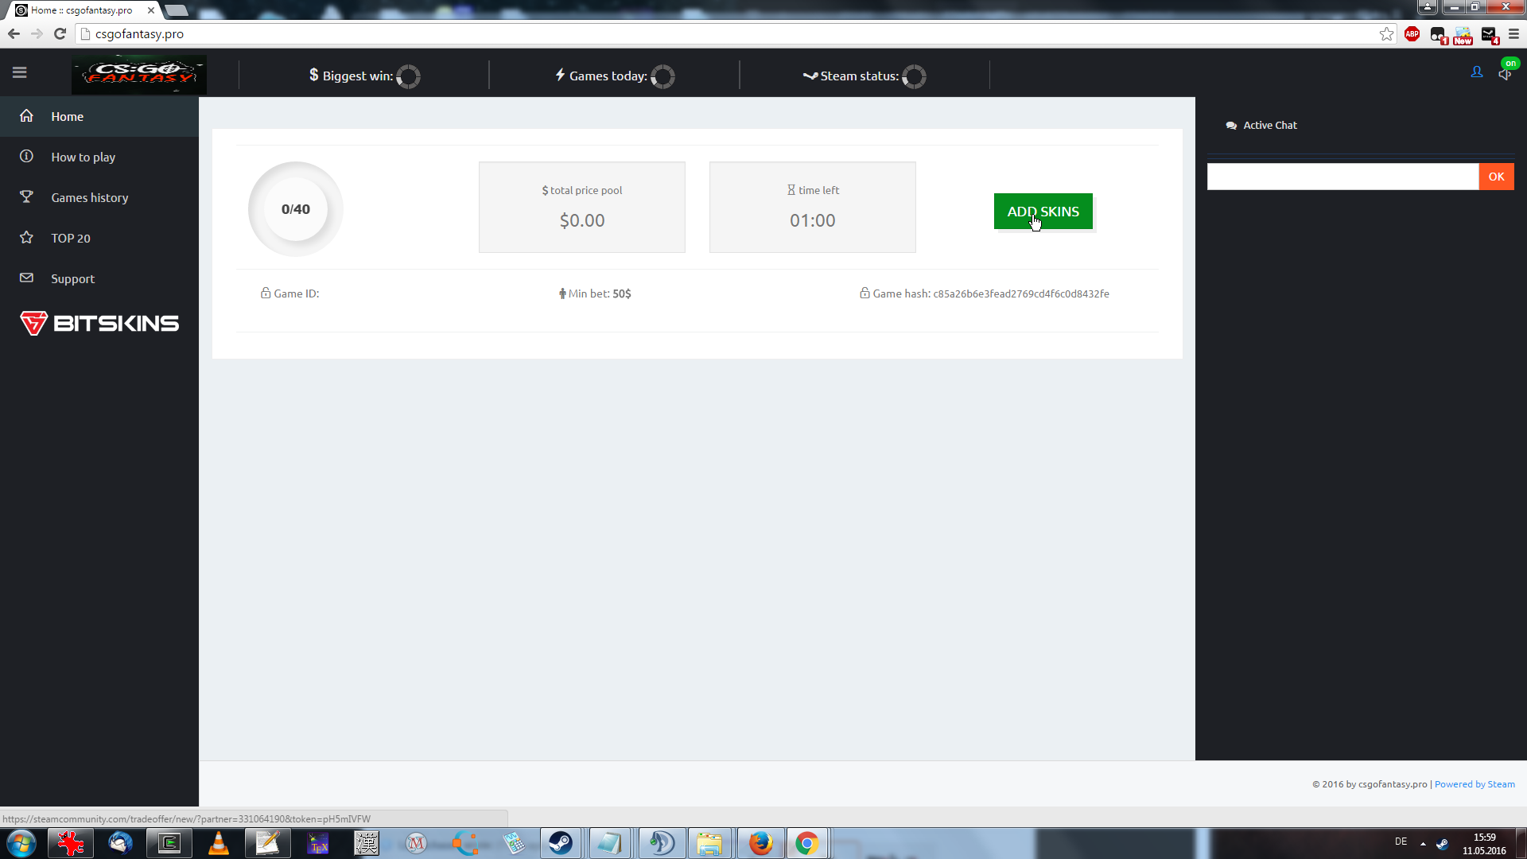Toggle the hamburger sidebar menu
Viewport: 1527px width, 859px height.
20,73
